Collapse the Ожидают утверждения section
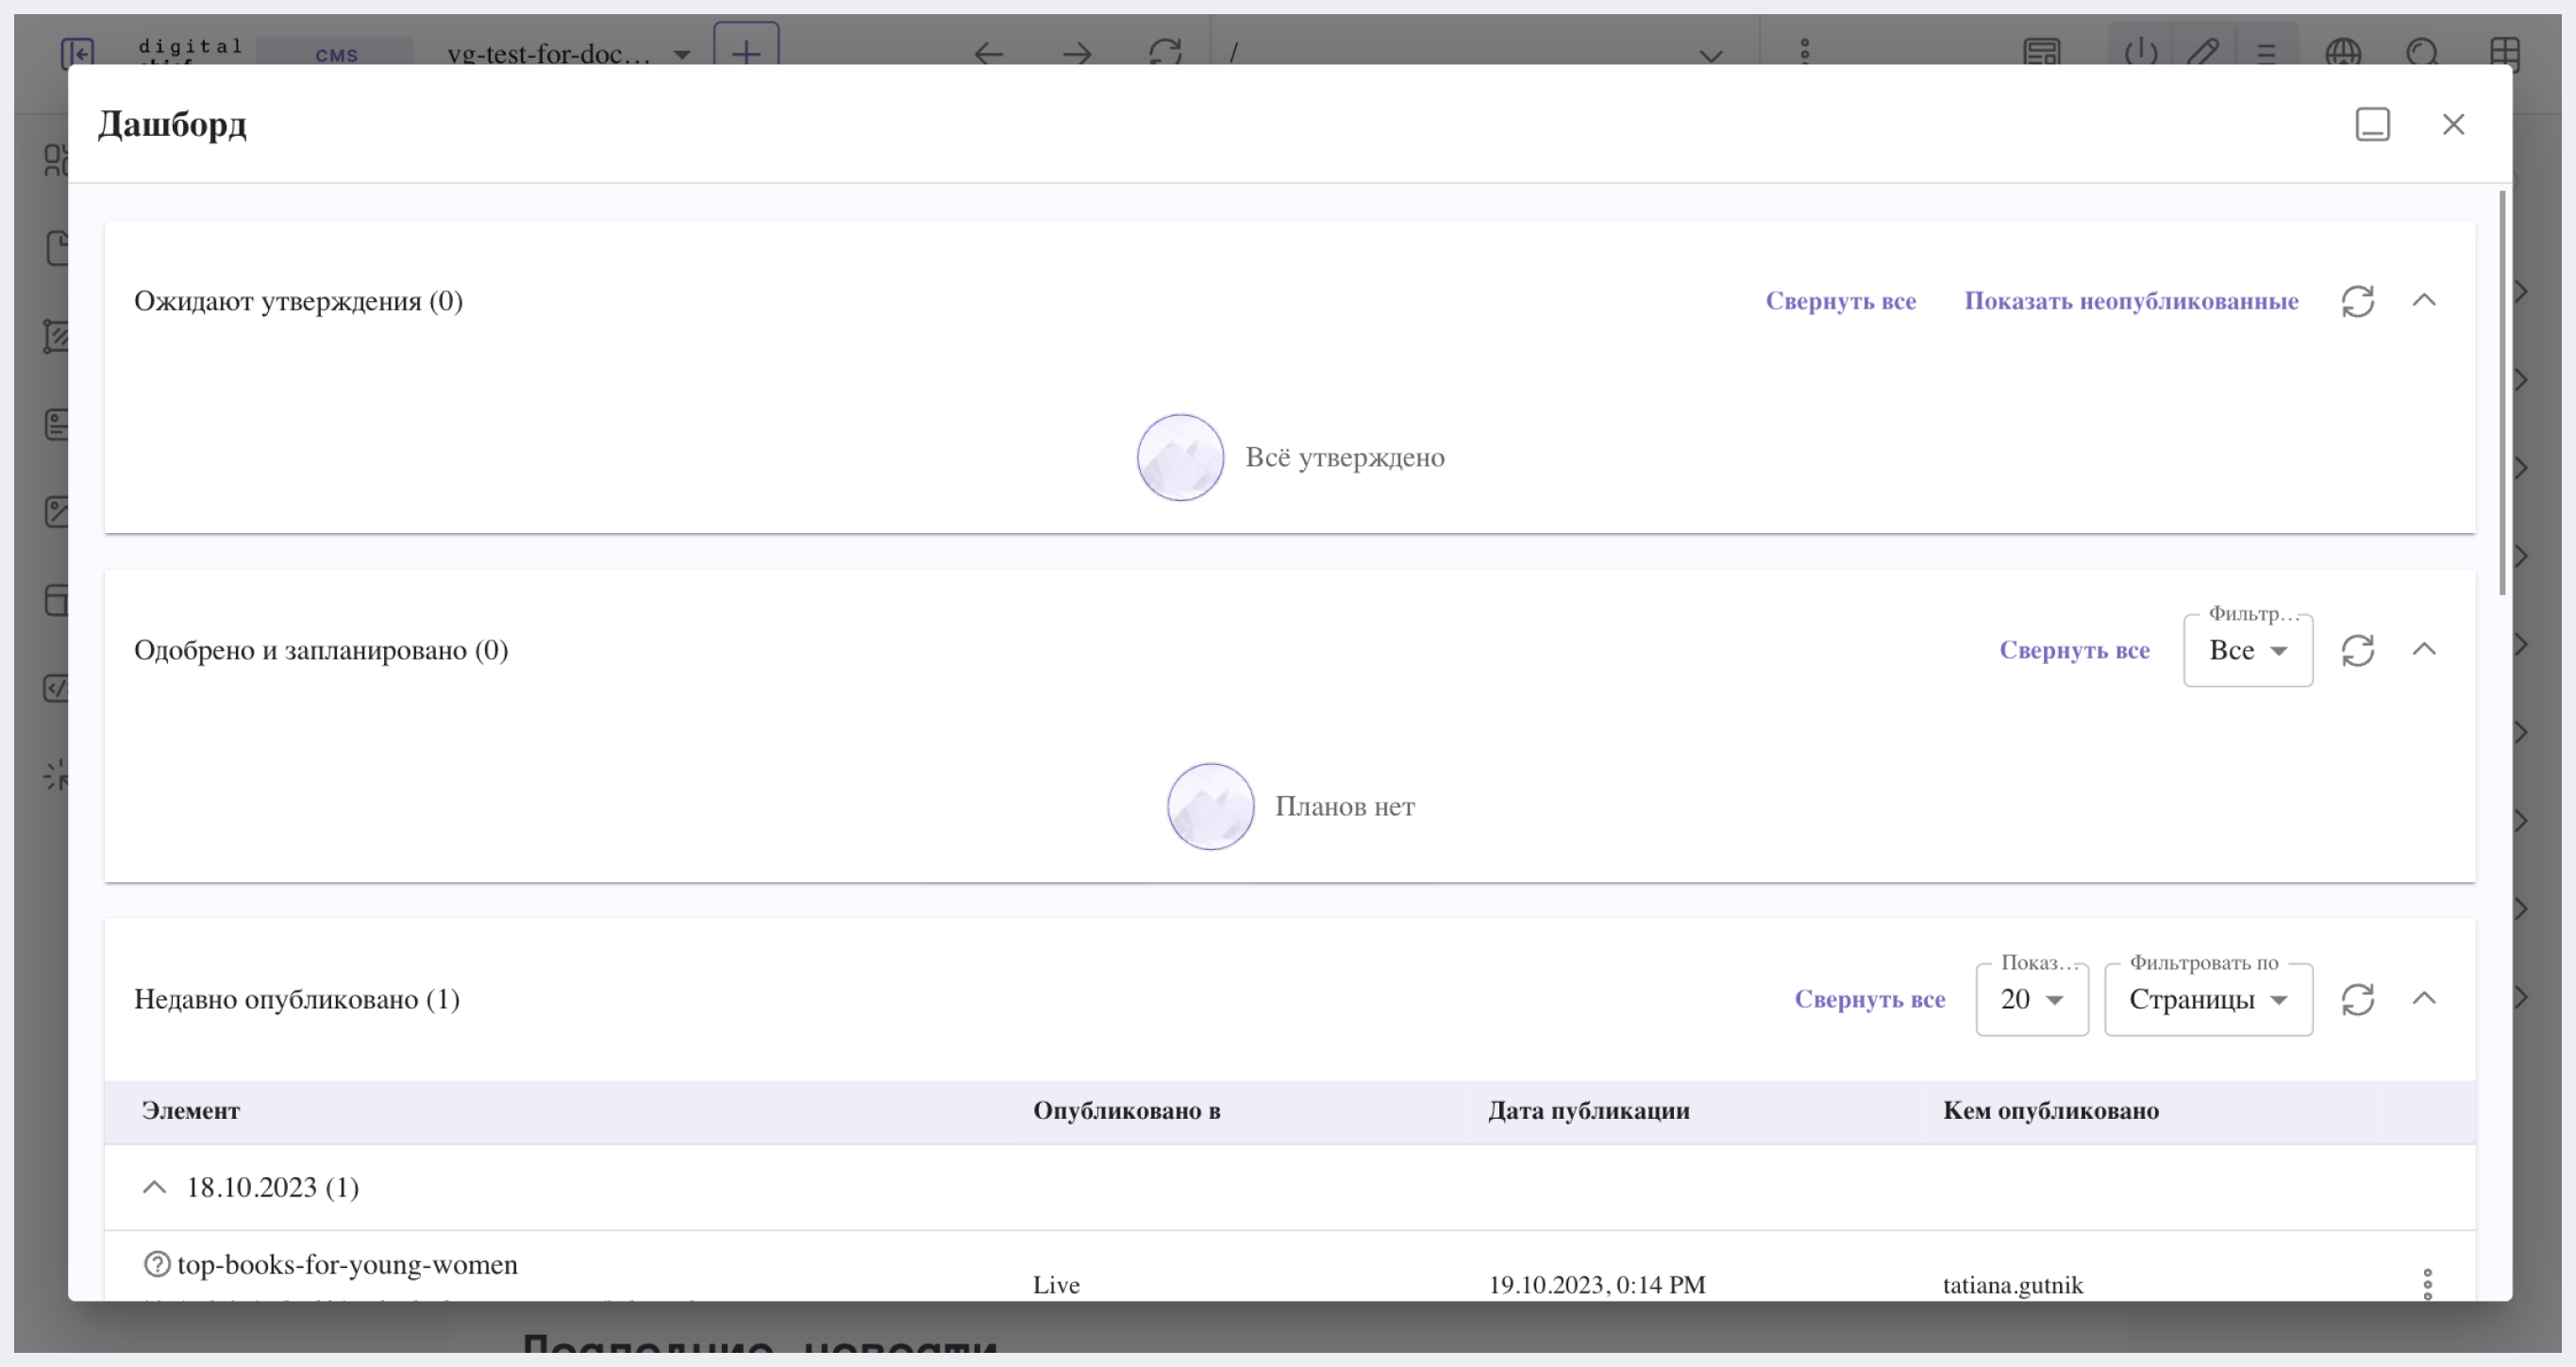This screenshot has height=1367, width=2576. (x=2424, y=300)
